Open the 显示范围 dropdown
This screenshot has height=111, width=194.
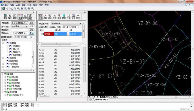pos(27,26)
